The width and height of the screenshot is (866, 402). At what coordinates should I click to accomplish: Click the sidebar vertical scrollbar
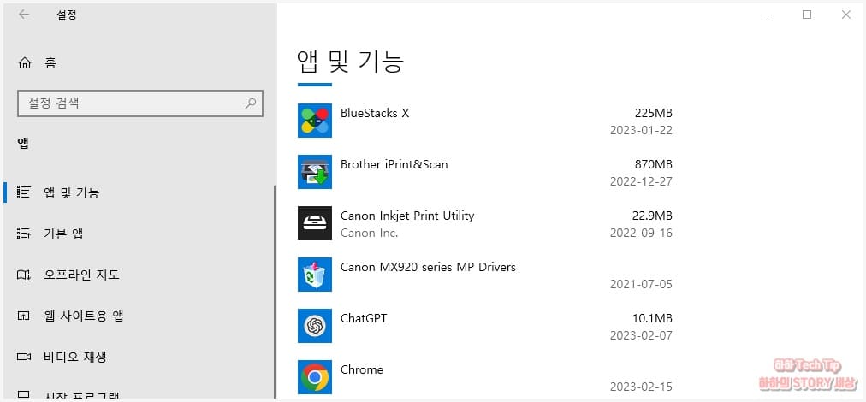(275, 292)
